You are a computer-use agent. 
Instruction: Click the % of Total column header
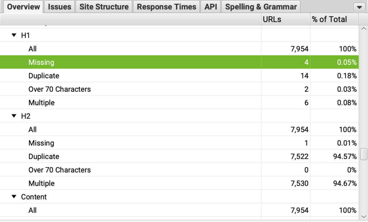pos(334,19)
